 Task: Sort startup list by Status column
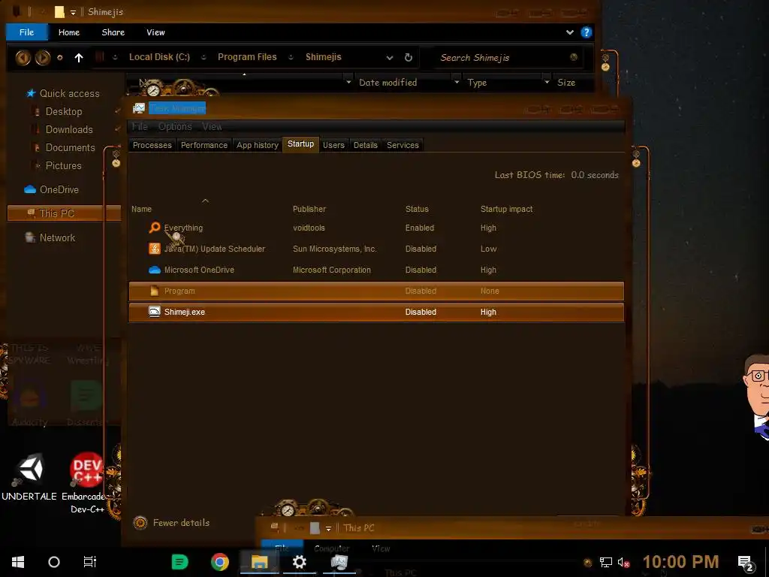417,209
